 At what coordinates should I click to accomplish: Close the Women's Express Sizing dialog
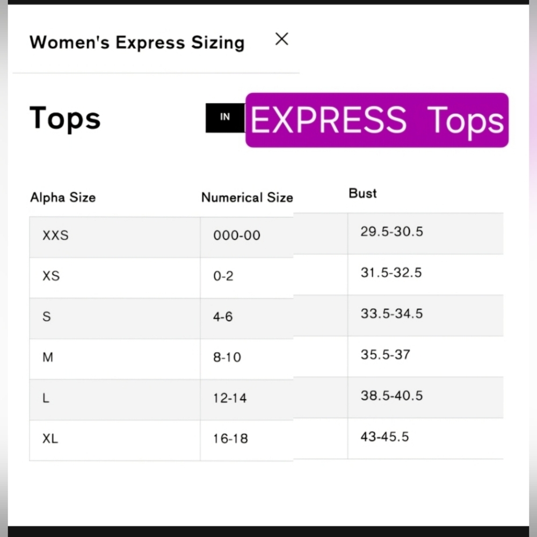coord(281,39)
